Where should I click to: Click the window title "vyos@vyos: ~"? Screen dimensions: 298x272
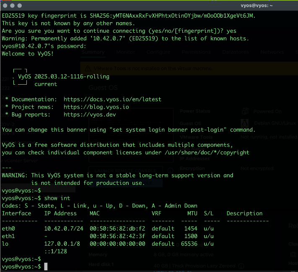click(x=257, y=5)
